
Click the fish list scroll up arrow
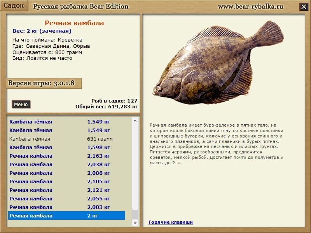tap(135, 121)
